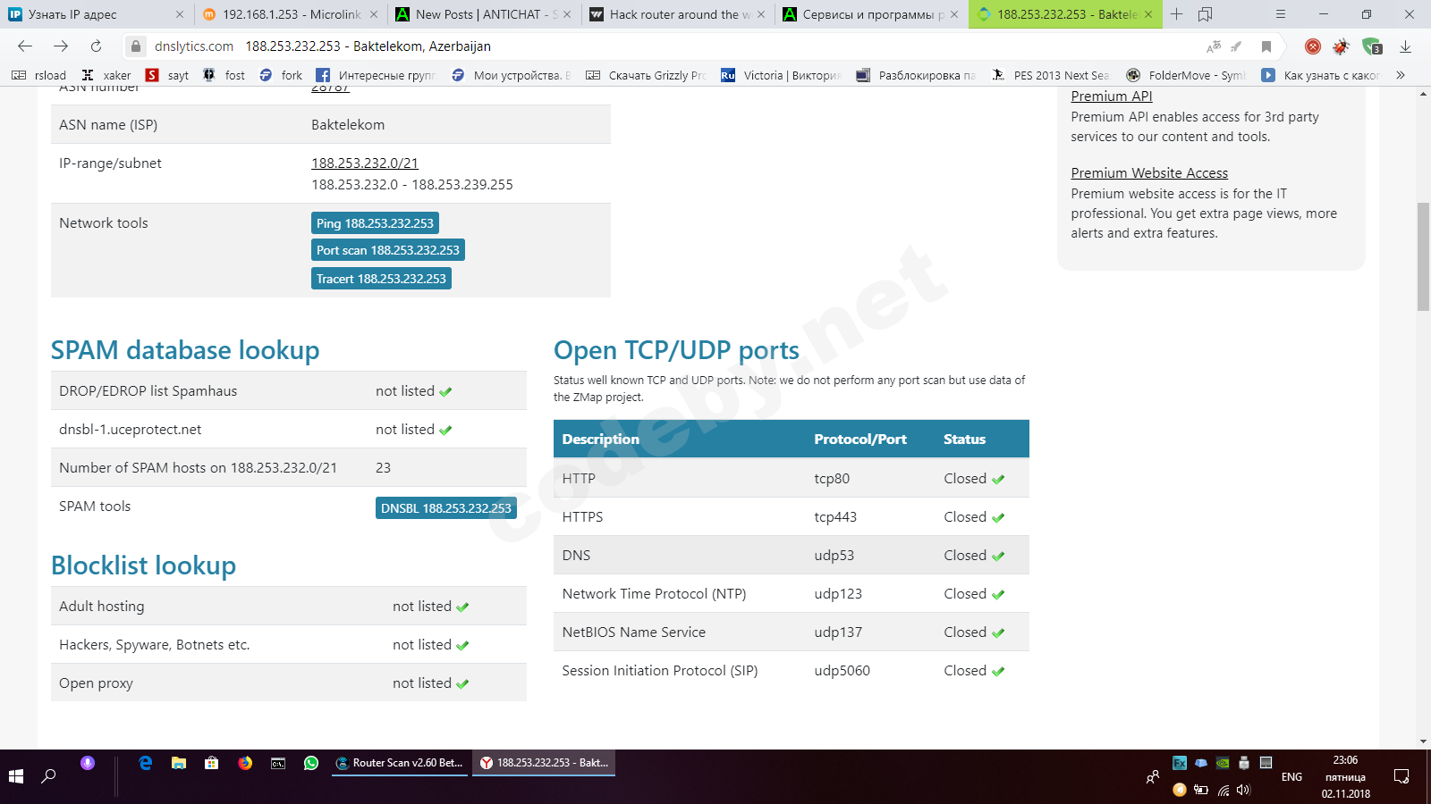Switch to Router Scan v2.60 taskbar window
The height and width of the screenshot is (804, 1431).
(x=399, y=763)
